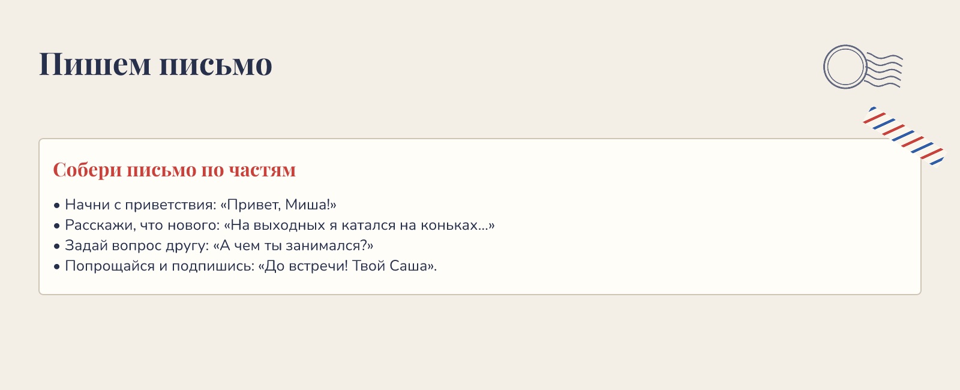Click the sign-off «До встречи! Твой Саша»
Viewport: 960px width, 390px height.
pyautogui.click(x=346, y=266)
